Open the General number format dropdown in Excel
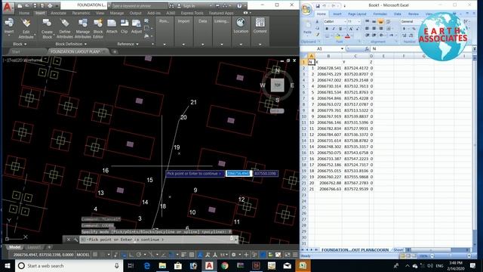 point(410,22)
